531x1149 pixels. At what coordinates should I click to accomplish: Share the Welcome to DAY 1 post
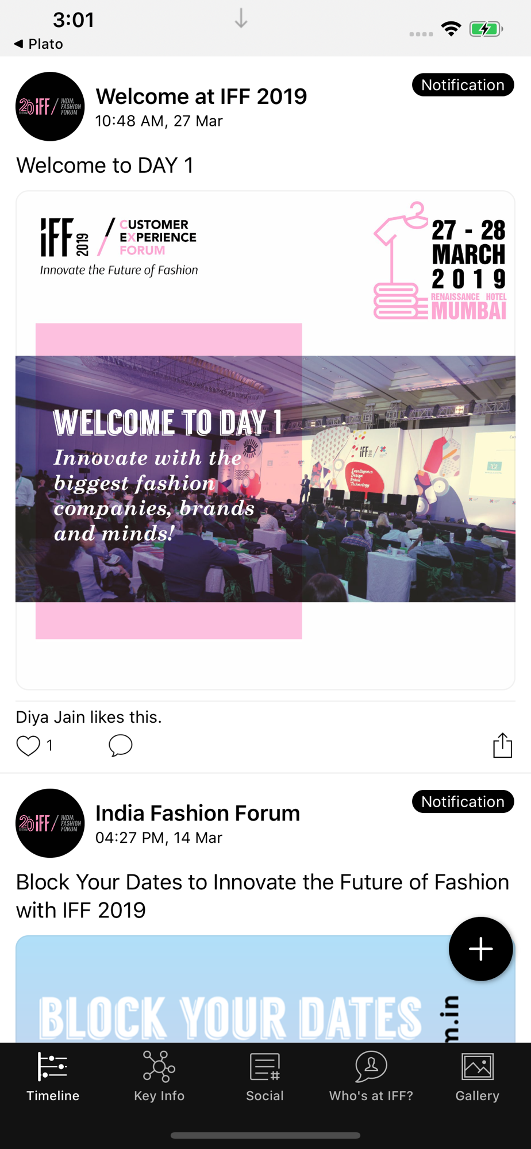coord(502,745)
